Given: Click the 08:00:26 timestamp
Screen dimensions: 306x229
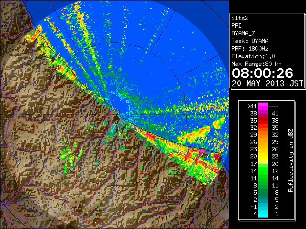Looking at the screenshot, I should [262, 73].
